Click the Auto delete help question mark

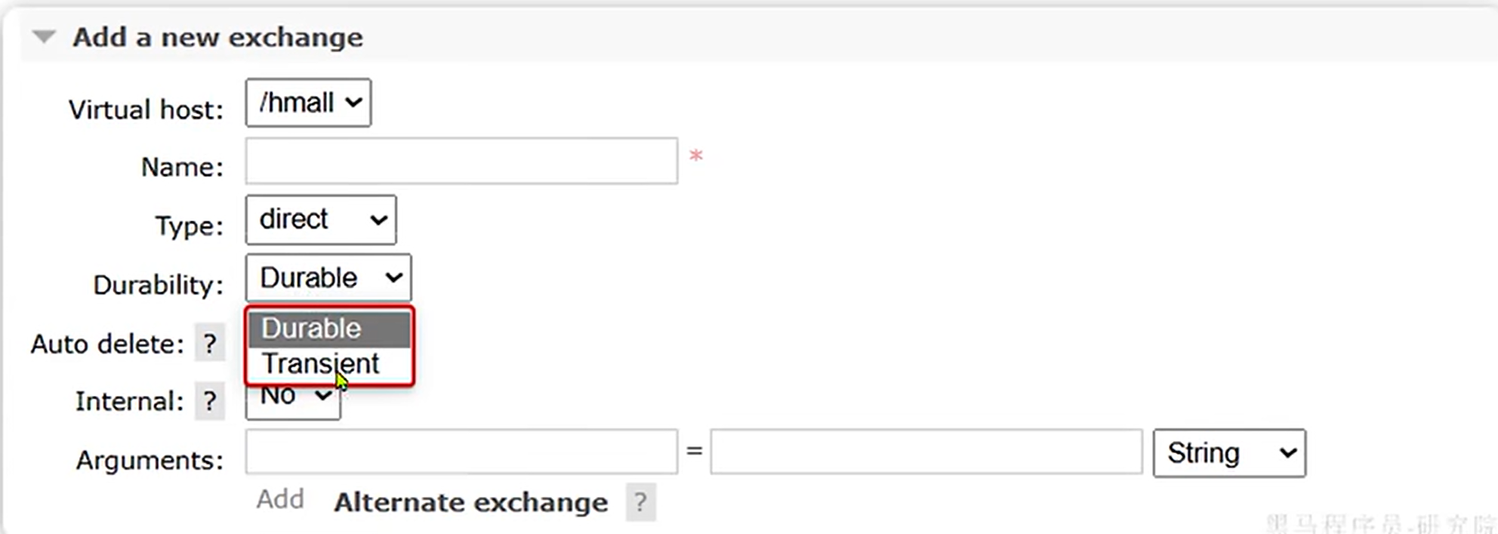point(209,344)
